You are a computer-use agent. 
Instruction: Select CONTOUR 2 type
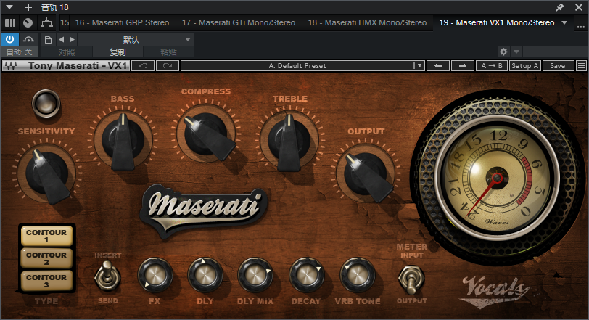coord(46,258)
